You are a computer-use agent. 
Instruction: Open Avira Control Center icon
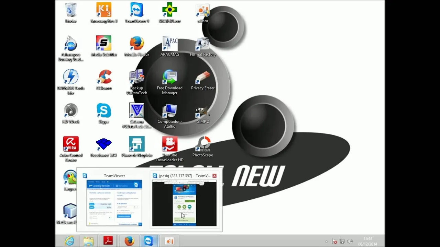(71, 149)
